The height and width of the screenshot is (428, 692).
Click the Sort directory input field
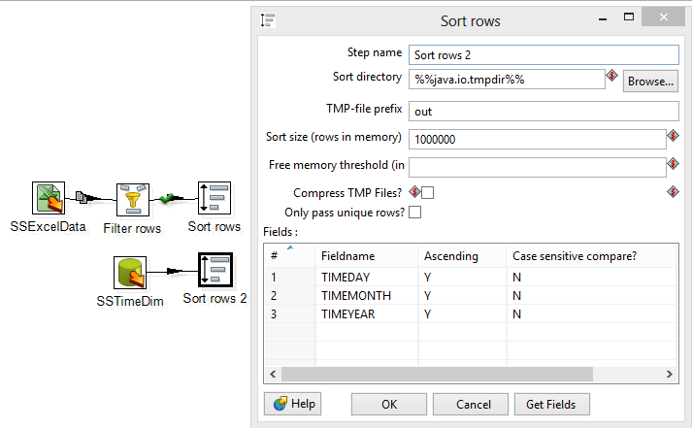pyautogui.click(x=507, y=80)
